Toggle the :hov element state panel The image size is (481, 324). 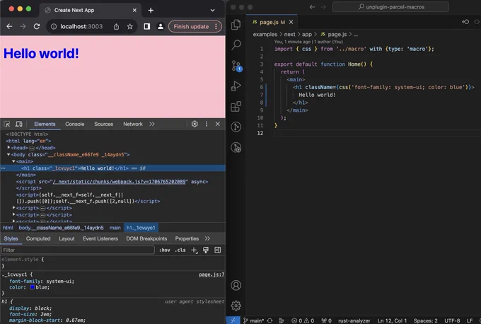164,250
